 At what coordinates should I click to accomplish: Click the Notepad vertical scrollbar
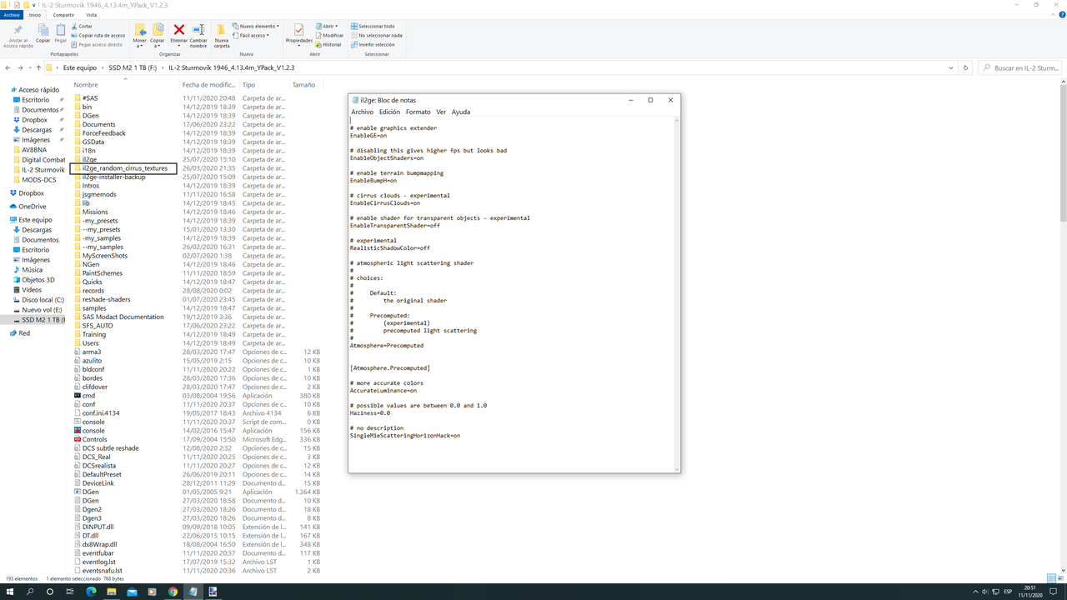click(676, 294)
